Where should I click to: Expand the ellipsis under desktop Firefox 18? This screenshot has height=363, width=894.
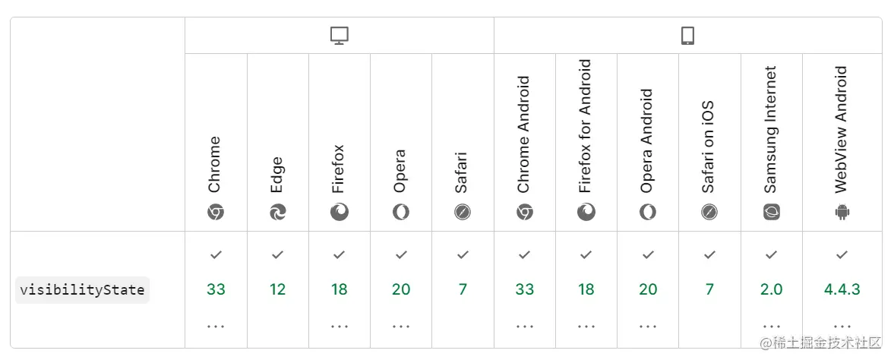click(340, 326)
